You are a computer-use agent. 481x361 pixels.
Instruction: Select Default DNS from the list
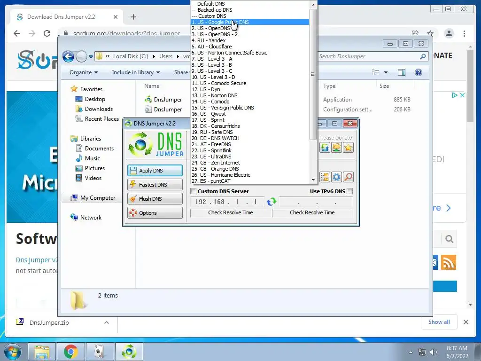pos(250,4)
